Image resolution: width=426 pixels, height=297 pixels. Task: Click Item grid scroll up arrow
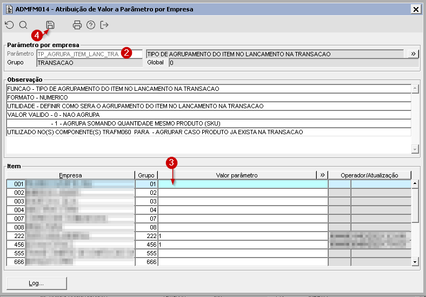tap(415, 183)
